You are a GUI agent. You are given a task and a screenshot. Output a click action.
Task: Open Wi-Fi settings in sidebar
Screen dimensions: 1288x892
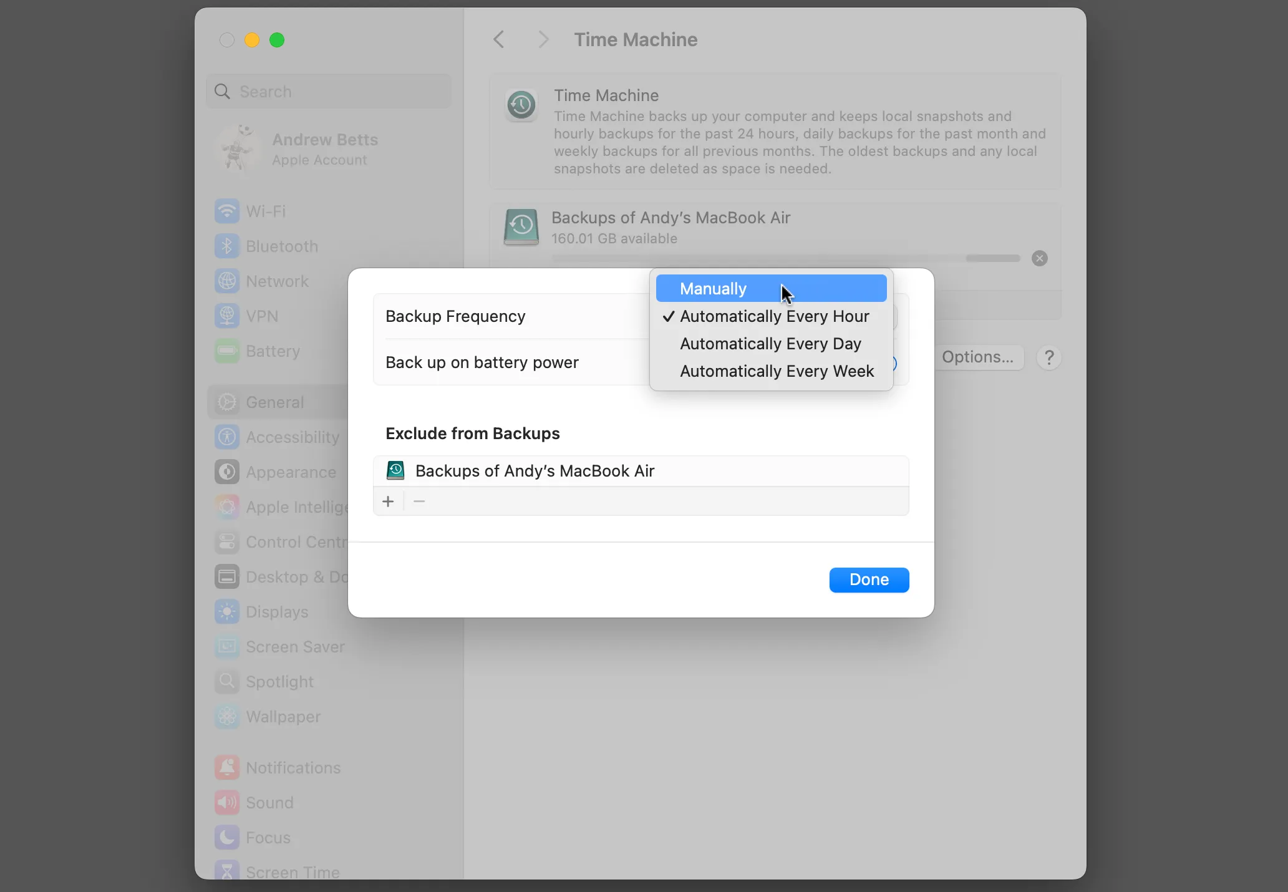coord(266,211)
